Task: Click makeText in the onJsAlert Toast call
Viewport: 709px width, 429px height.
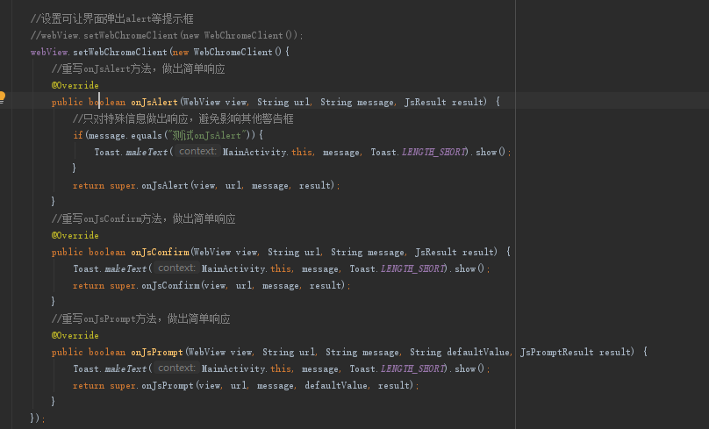Action: [147, 152]
